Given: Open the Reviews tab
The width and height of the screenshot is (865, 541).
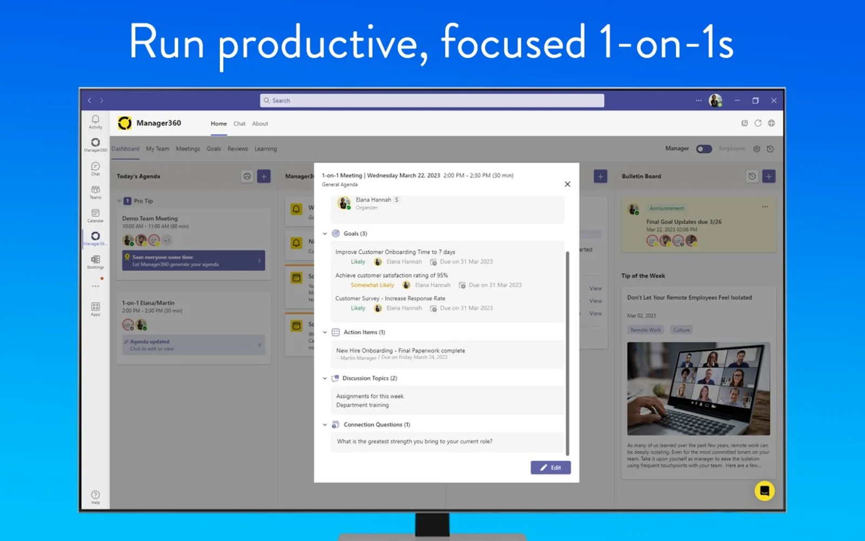Looking at the screenshot, I should [237, 149].
